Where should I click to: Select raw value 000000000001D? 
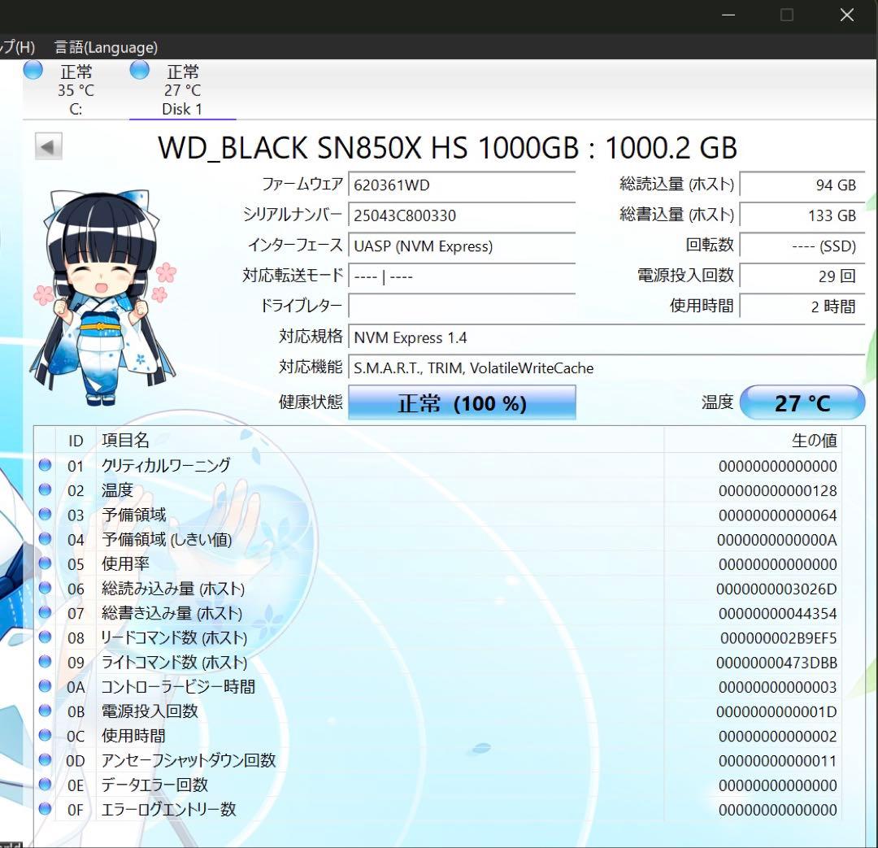click(x=776, y=712)
